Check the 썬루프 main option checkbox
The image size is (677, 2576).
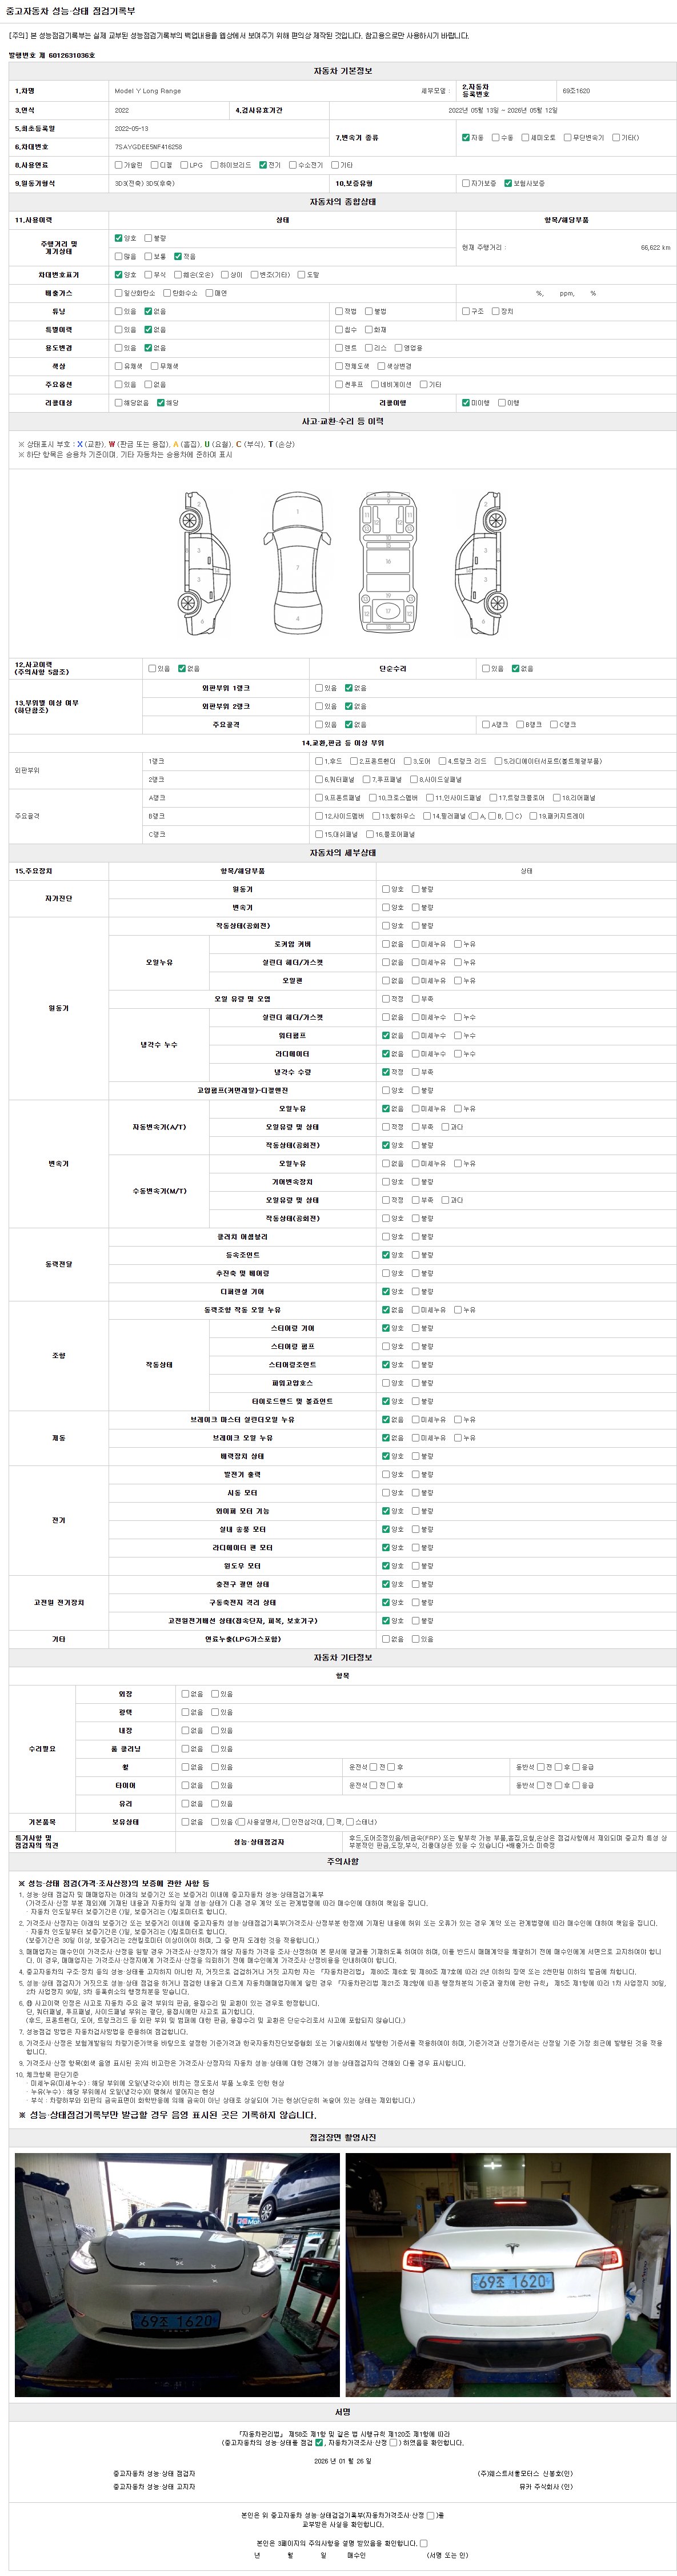coord(339,384)
